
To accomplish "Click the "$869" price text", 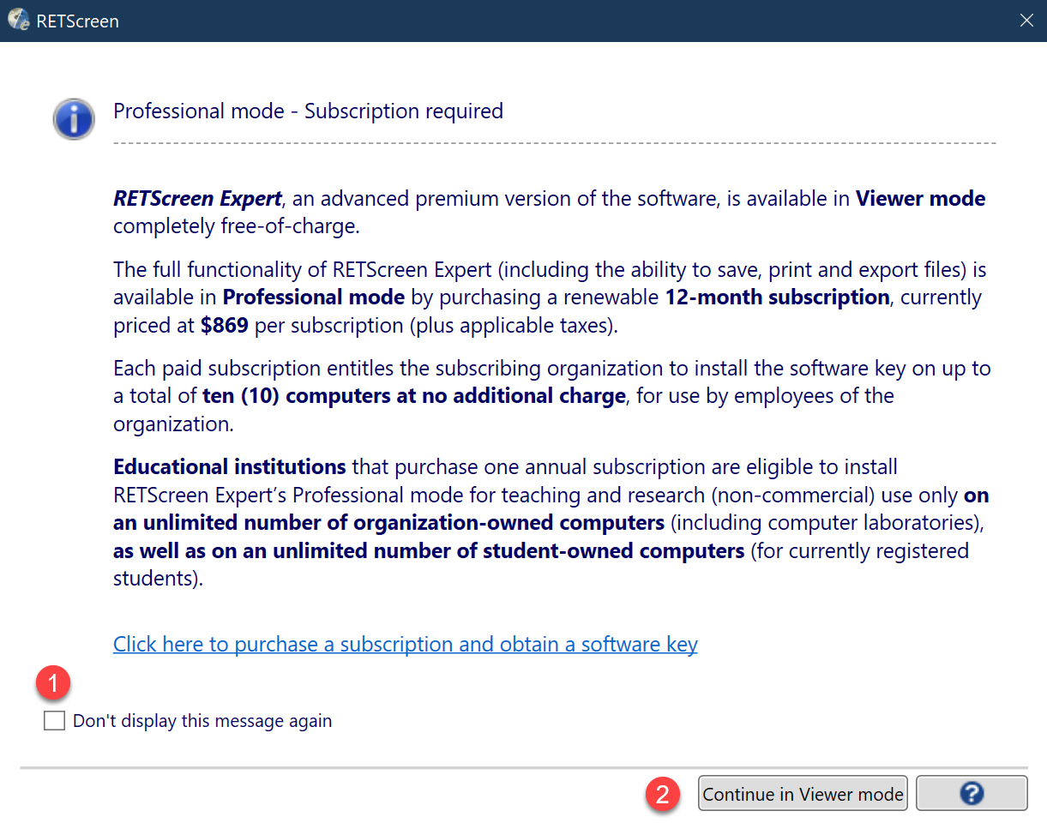I will [226, 326].
